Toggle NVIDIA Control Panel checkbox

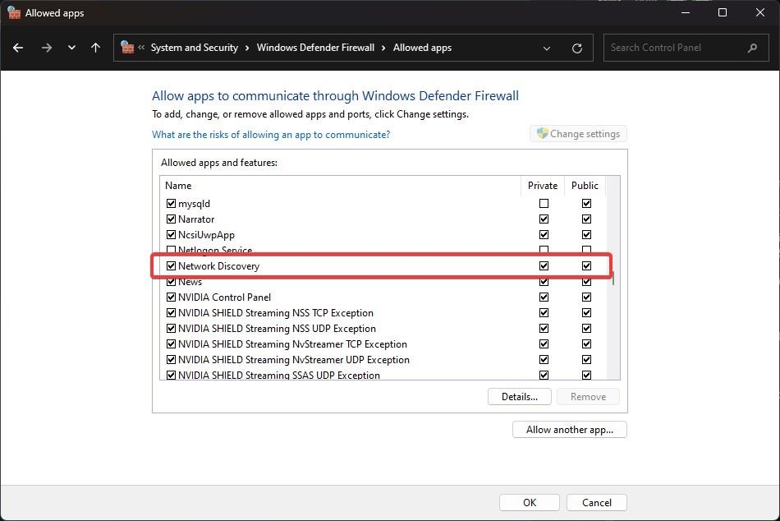(x=171, y=297)
